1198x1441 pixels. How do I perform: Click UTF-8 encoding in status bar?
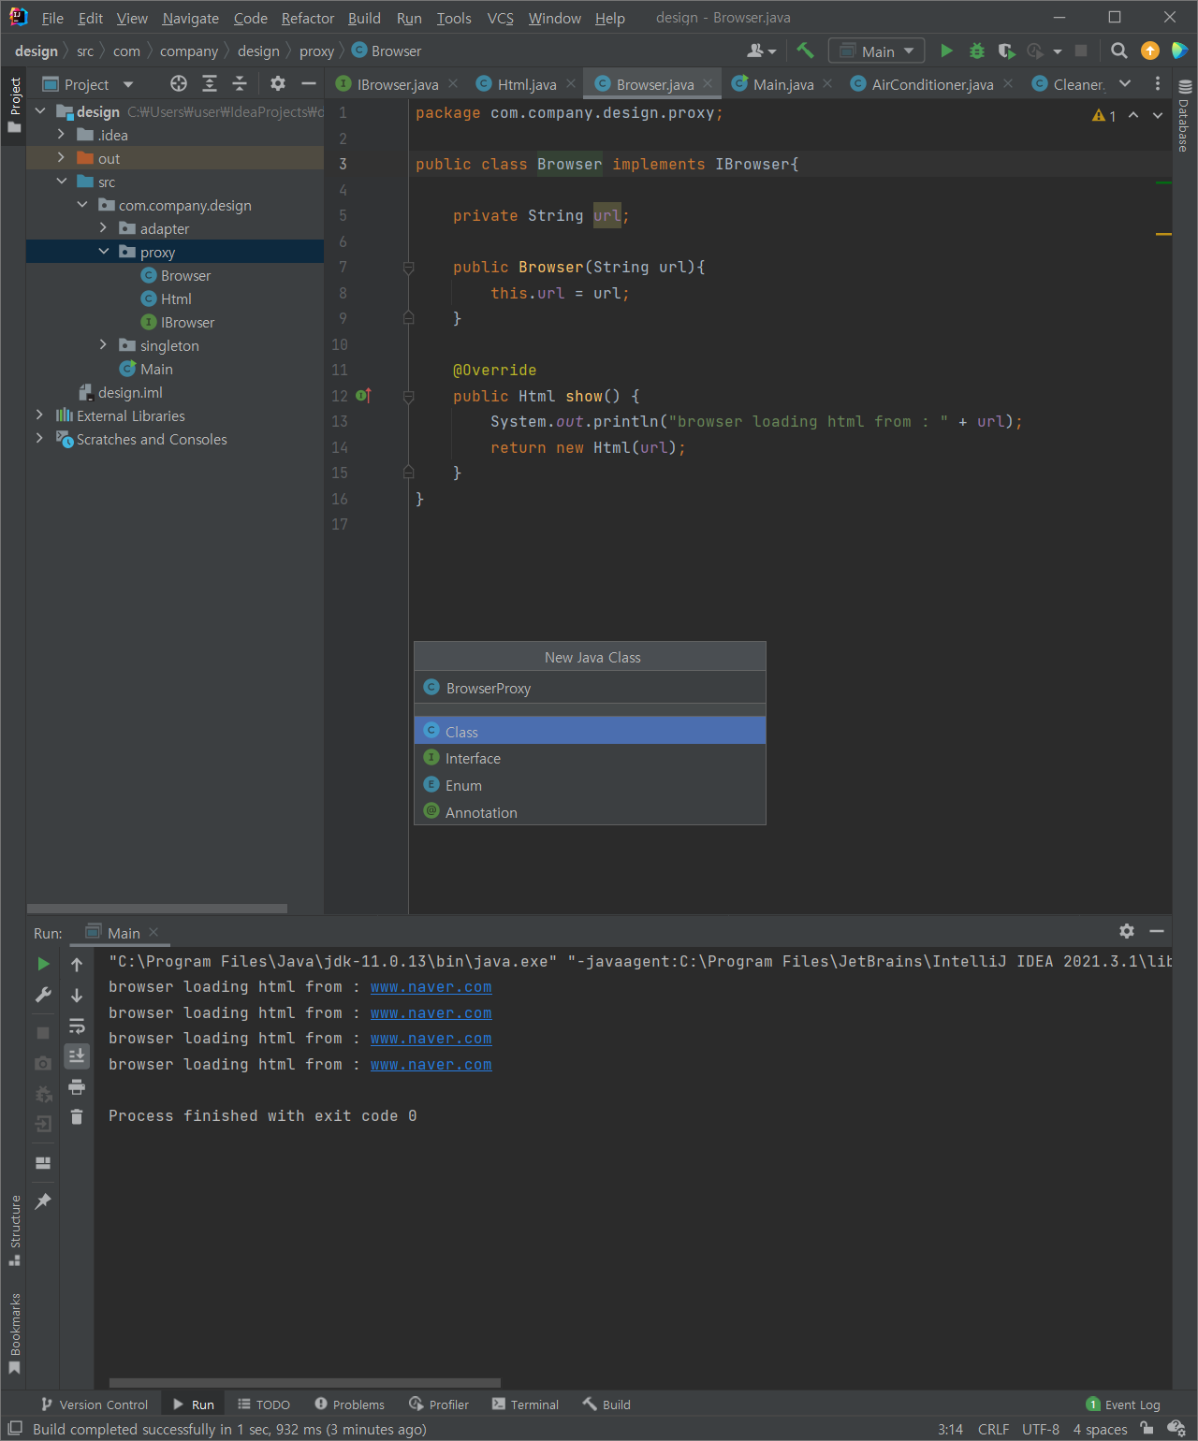(x=1041, y=1429)
